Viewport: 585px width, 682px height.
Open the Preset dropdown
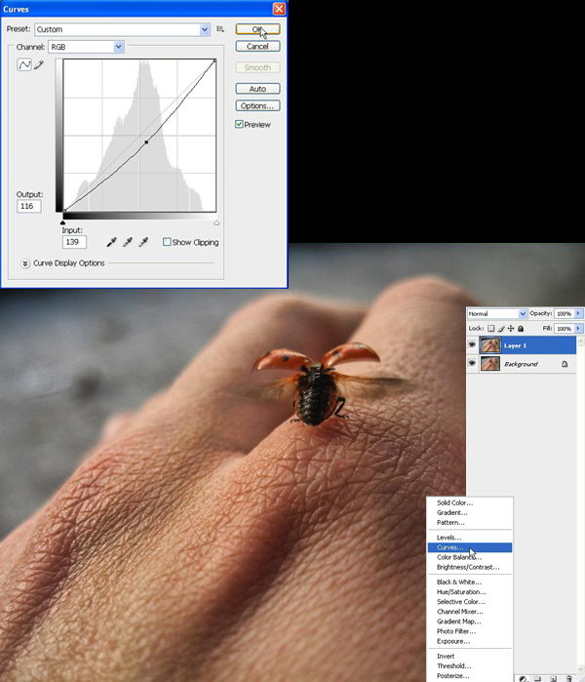205,29
